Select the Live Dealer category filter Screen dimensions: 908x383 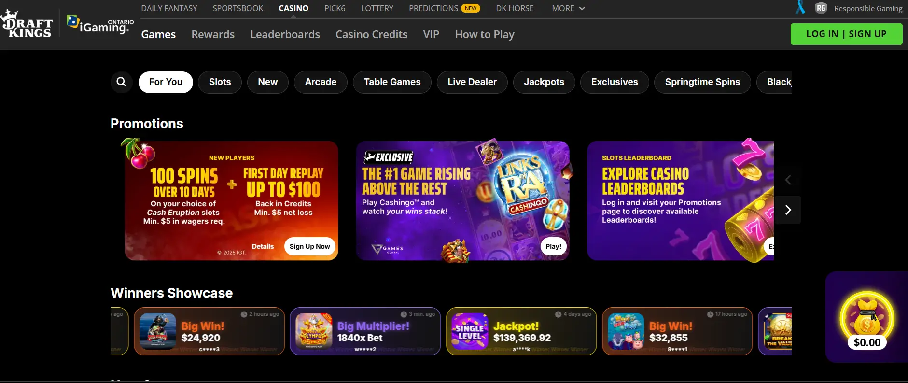tap(472, 82)
